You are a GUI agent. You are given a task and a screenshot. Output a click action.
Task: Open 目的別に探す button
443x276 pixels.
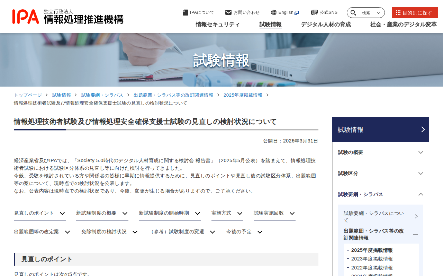click(415, 13)
